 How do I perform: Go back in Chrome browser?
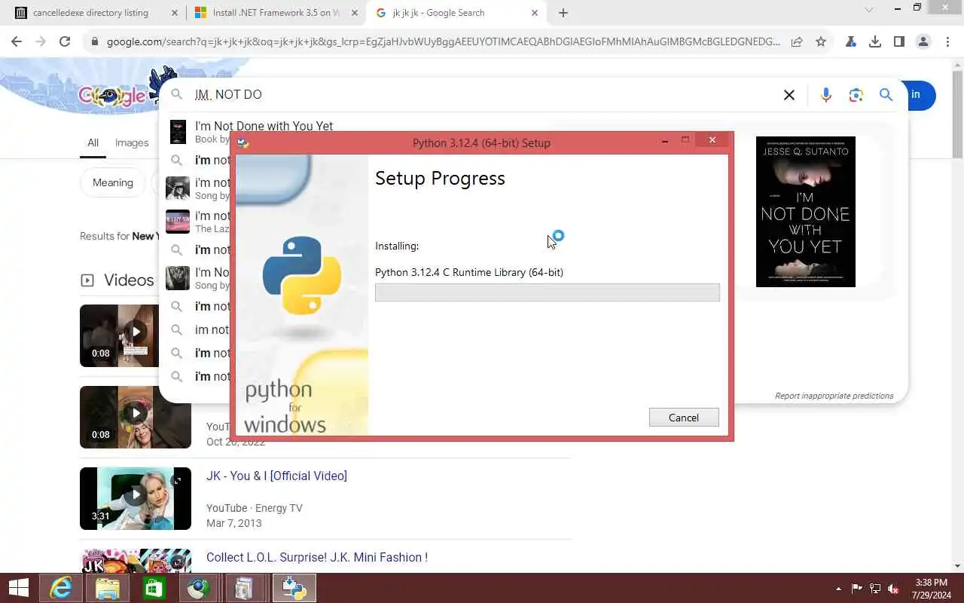(17, 42)
